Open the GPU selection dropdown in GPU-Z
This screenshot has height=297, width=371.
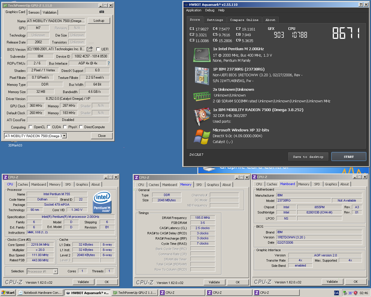tap(64, 136)
